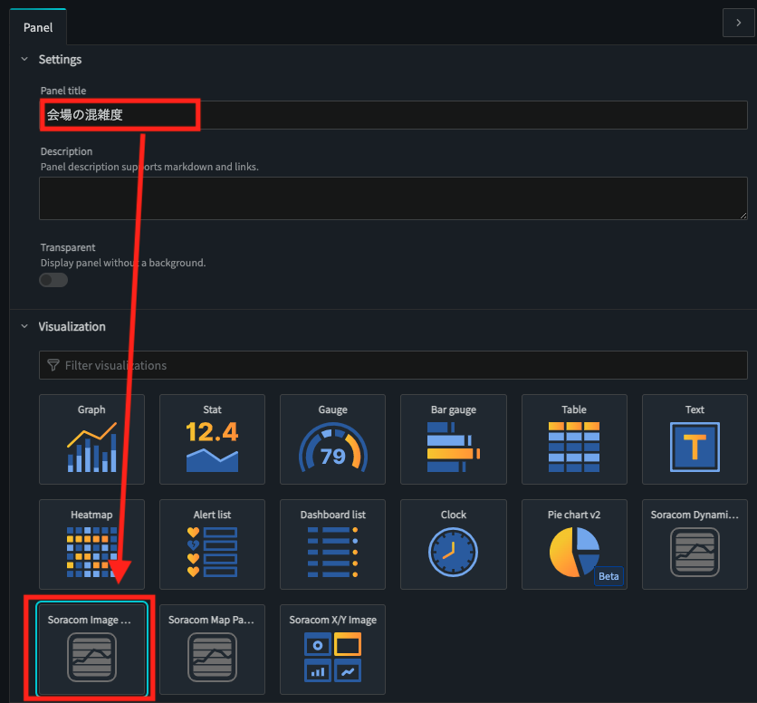The height and width of the screenshot is (703, 757).
Task: Select the Graph visualization
Action: 91,439
